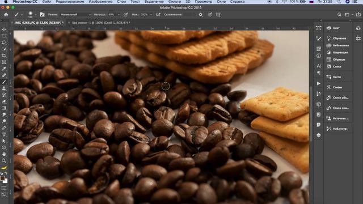Viewport: 363px width, 204px height.
Task: Select the Eraser tool
Action: [4, 101]
